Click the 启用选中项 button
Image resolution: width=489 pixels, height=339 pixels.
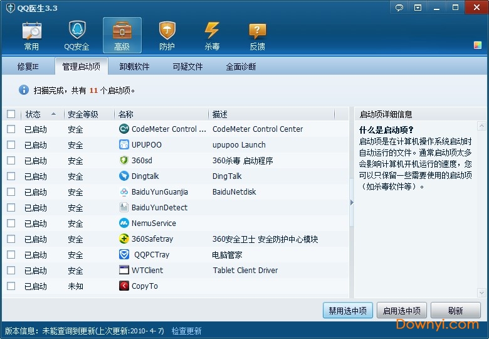[x=402, y=310]
